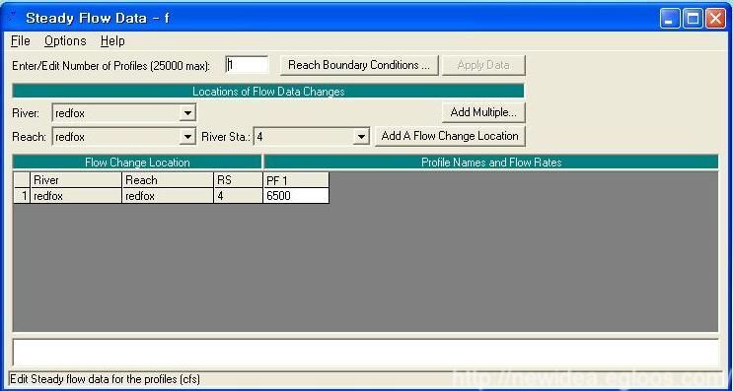
Task: Open the File menu
Action: tap(20, 41)
